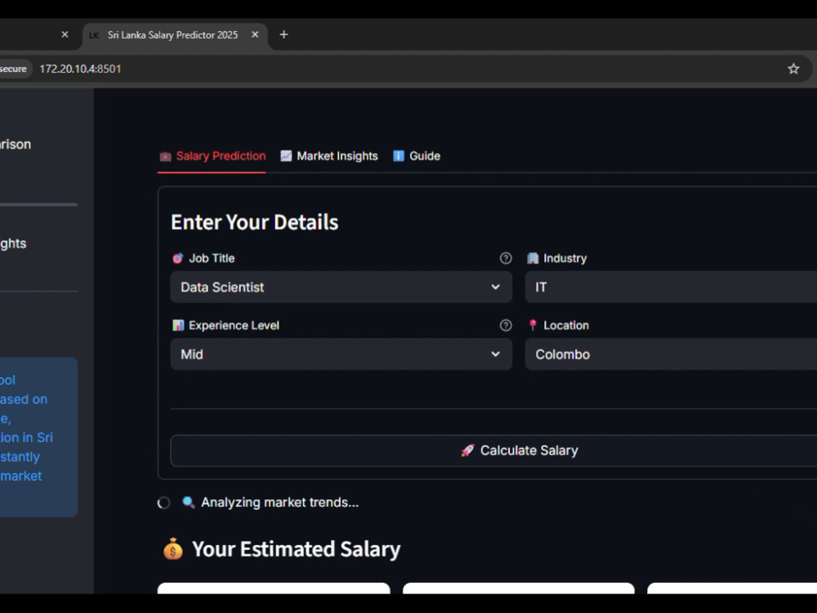Click the briefcase icon of Salary Prediction
Screen dimensions: 817x613
(165, 156)
